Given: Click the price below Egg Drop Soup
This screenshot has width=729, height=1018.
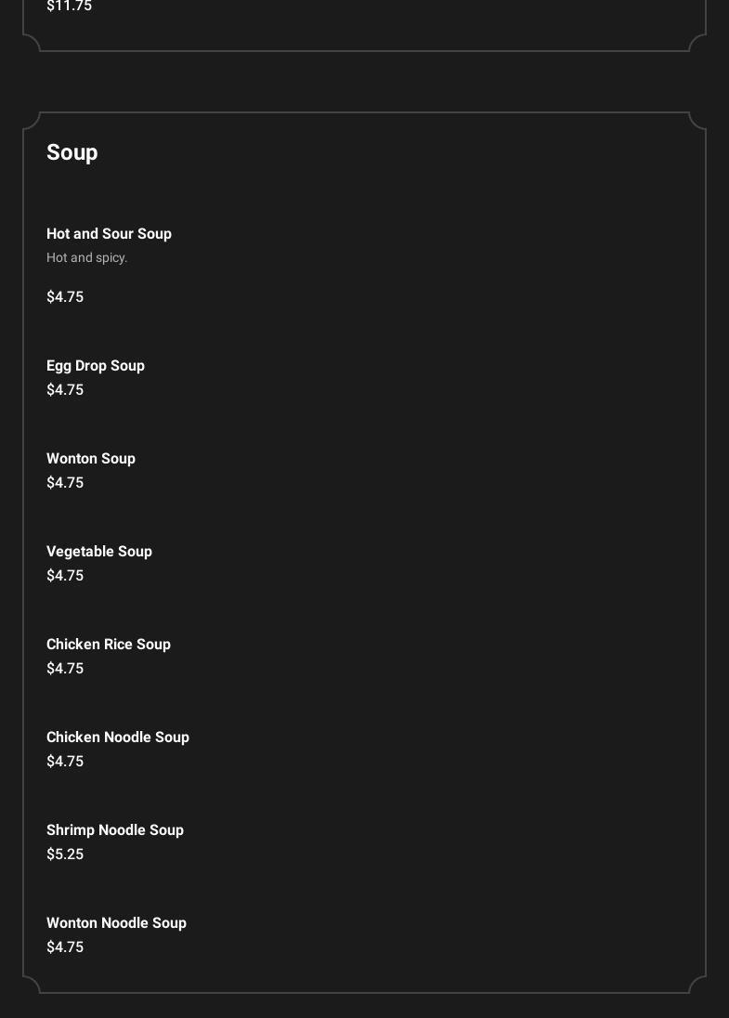Looking at the screenshot, I should pos(65,390).
